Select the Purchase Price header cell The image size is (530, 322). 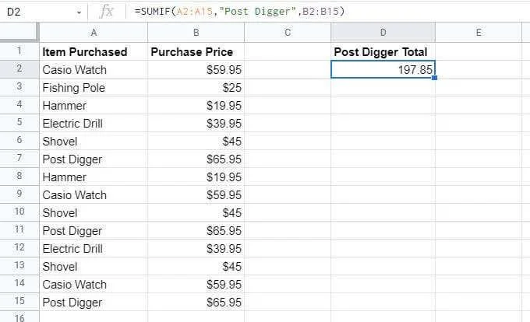196,51
